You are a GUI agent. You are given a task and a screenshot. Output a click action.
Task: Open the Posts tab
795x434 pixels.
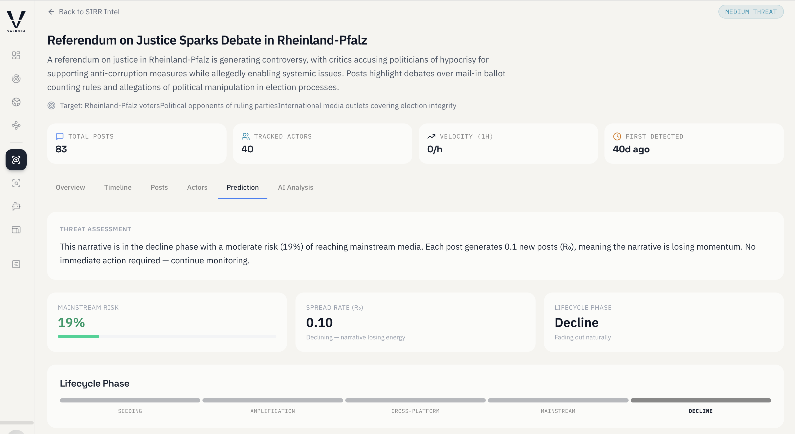pos(159,187)
